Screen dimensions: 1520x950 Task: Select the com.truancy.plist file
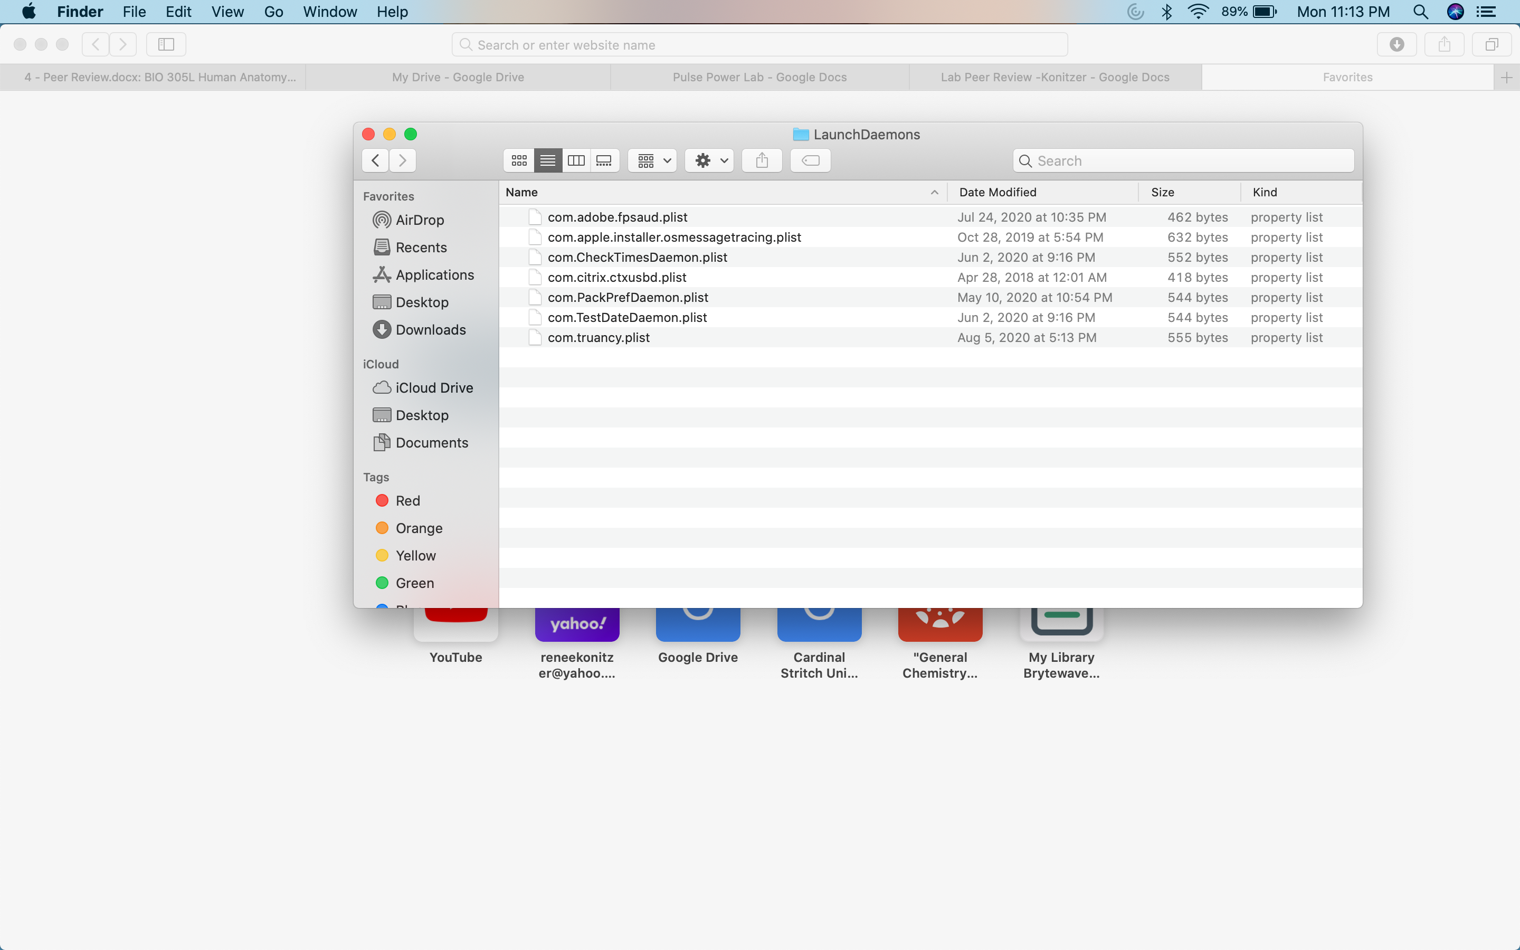[598, 338]
